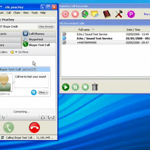
Task: Click the blue file icon of the bold recording
Action: [64, 38]
